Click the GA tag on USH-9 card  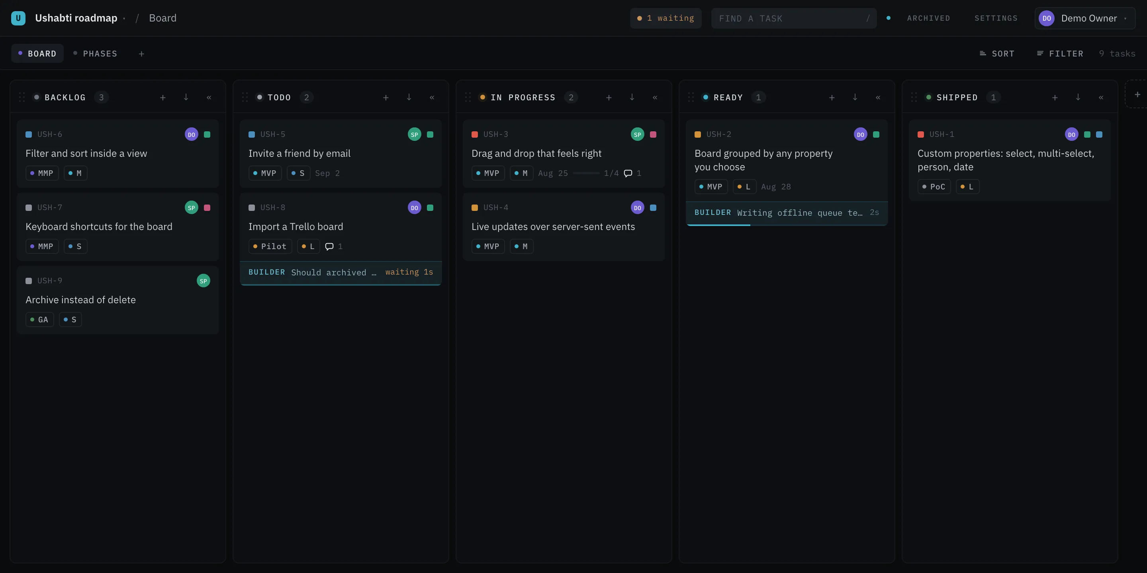[x=40, y=320]
